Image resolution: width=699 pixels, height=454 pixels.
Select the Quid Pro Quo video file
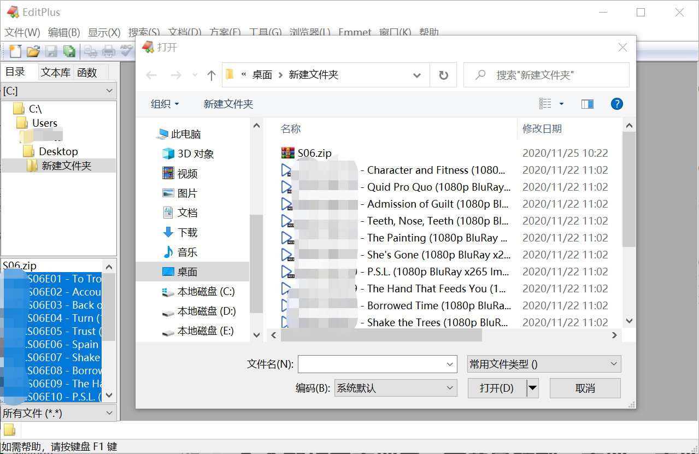pyautogui.click(x=396, y=187)
